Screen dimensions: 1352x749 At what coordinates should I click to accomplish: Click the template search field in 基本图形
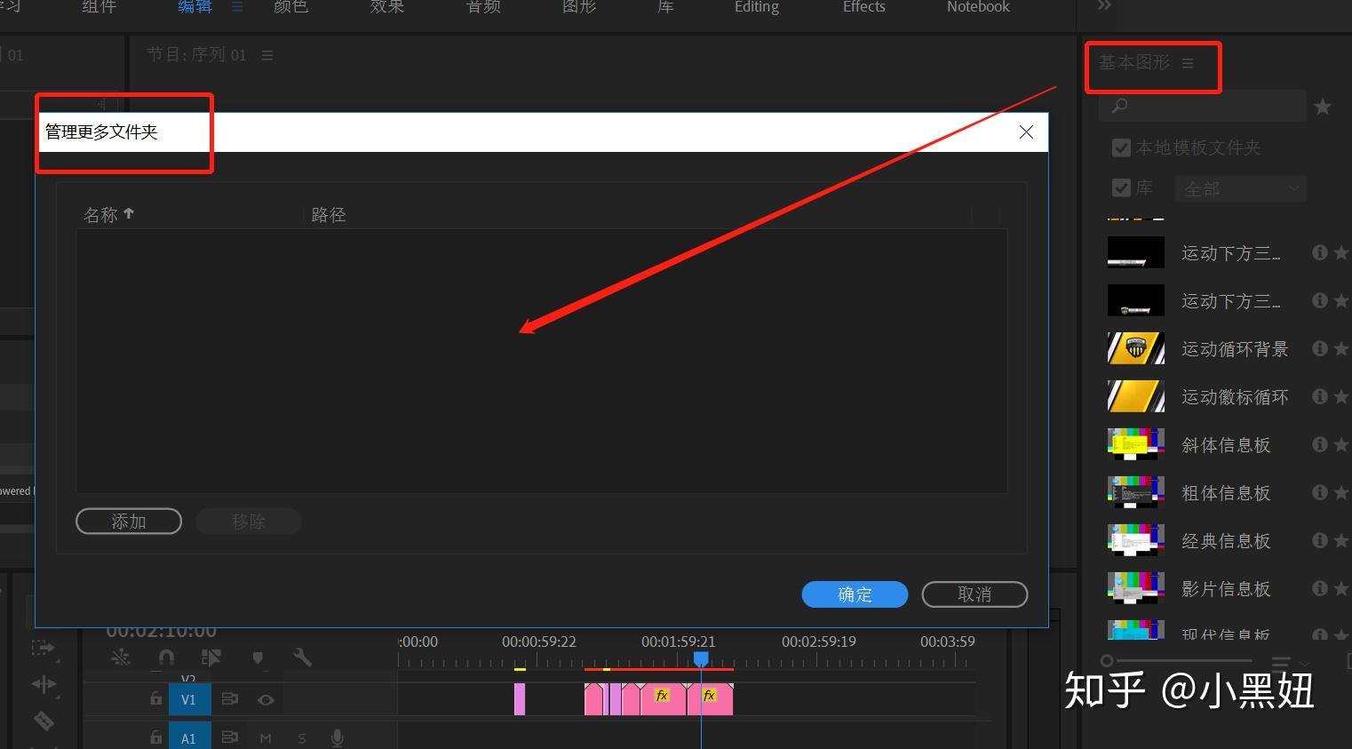tap(1202, 107)
